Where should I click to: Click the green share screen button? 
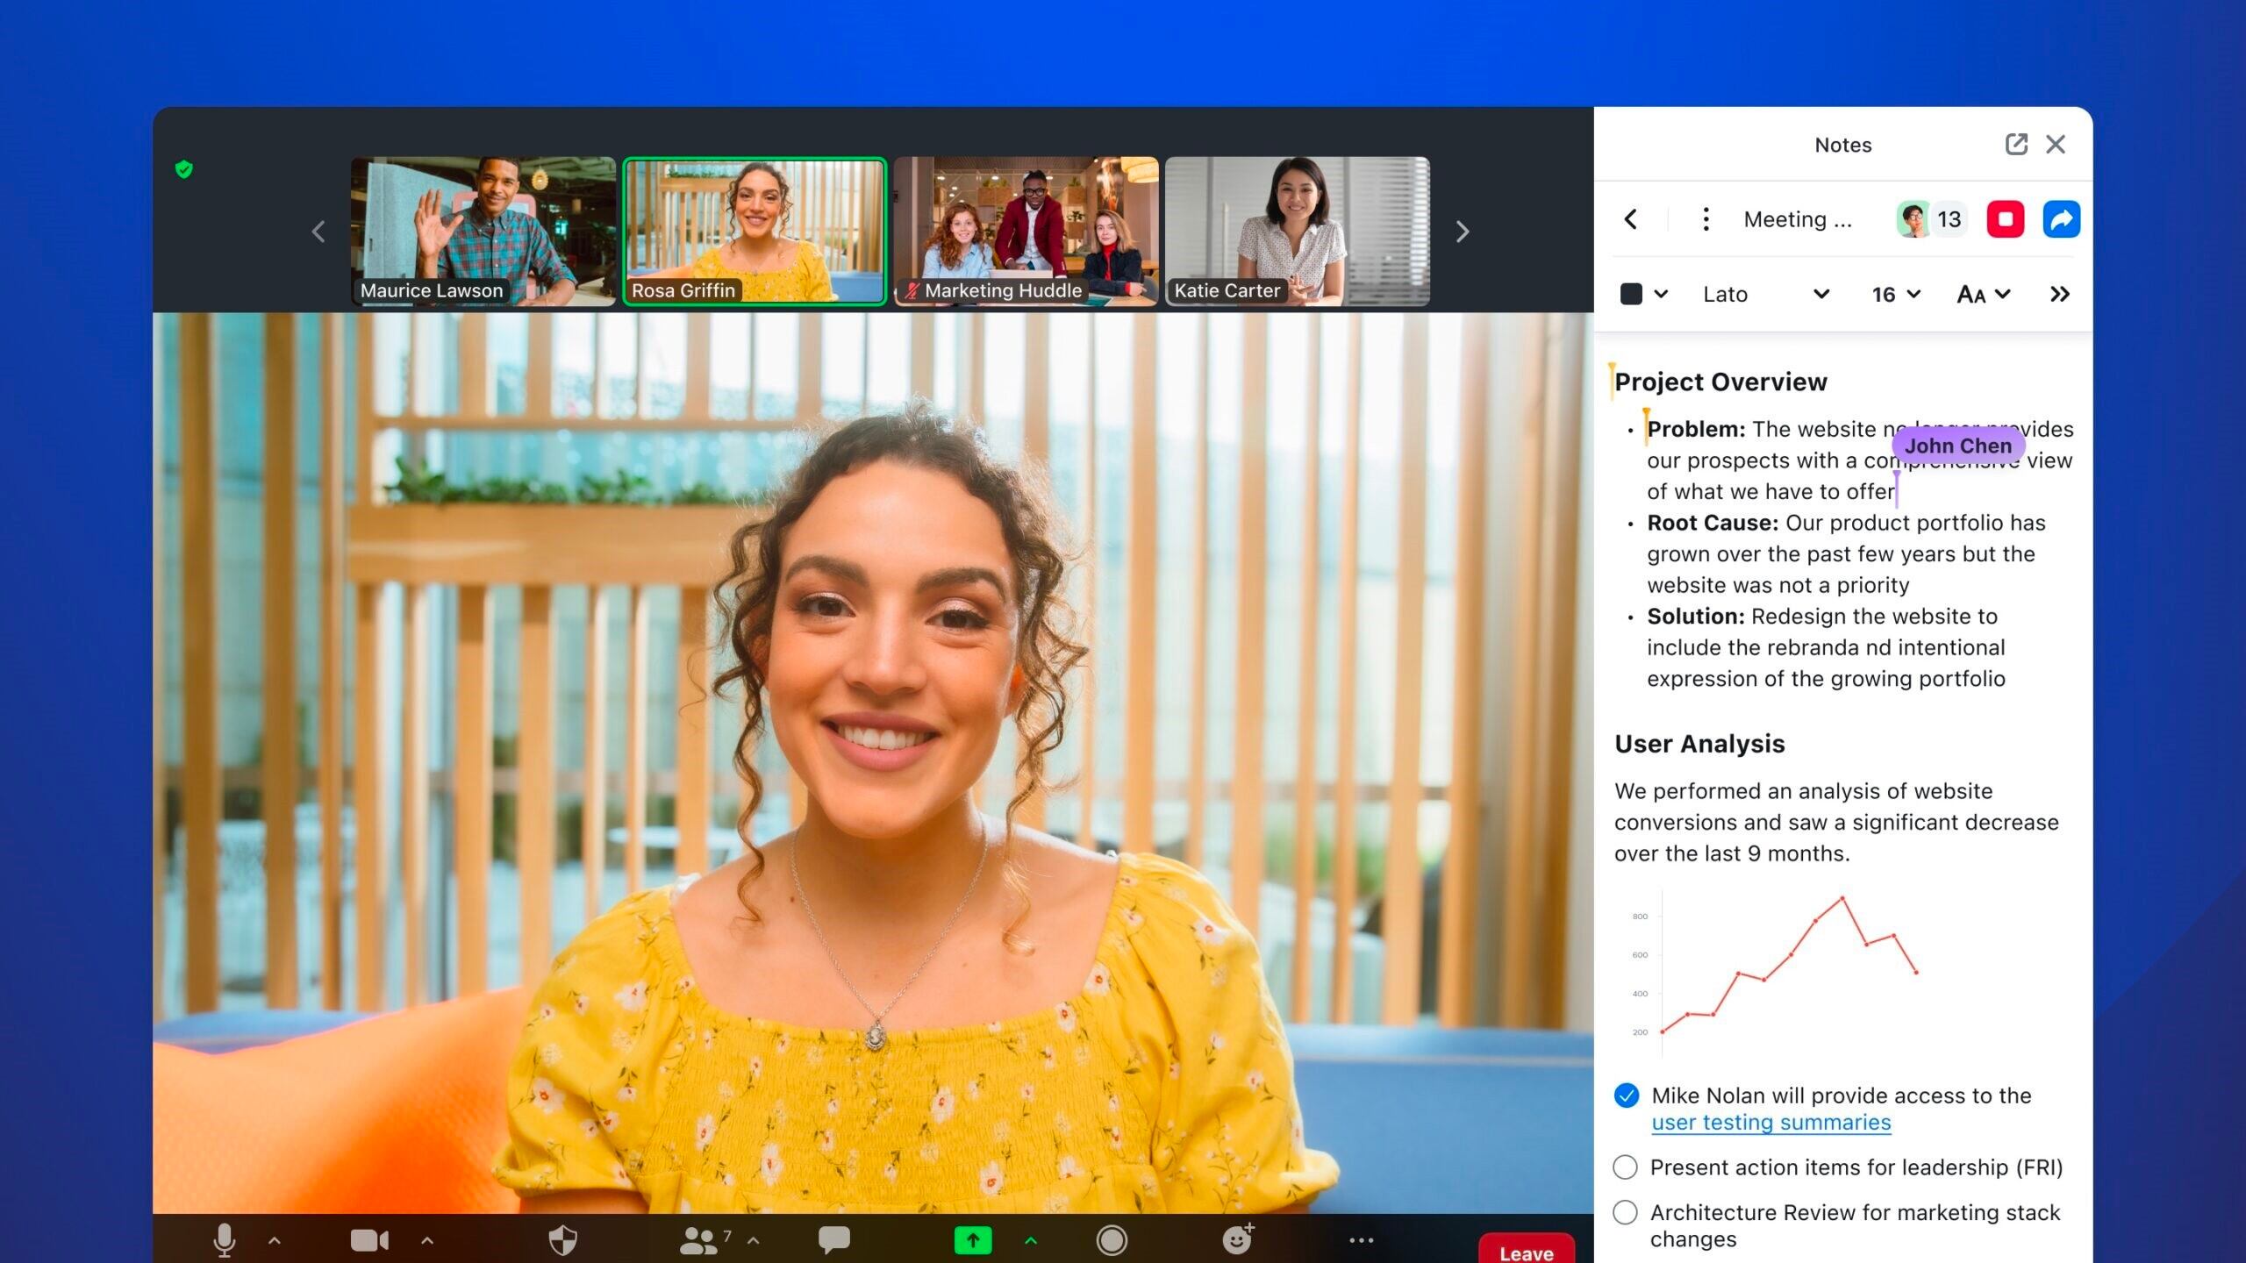click(972, 1239)
